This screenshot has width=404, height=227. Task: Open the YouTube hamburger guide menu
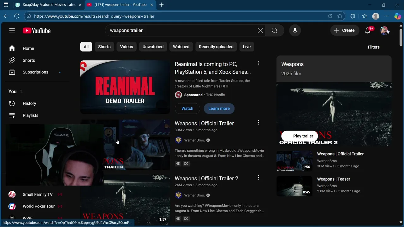pyautogui.click(x=12, y=31)
